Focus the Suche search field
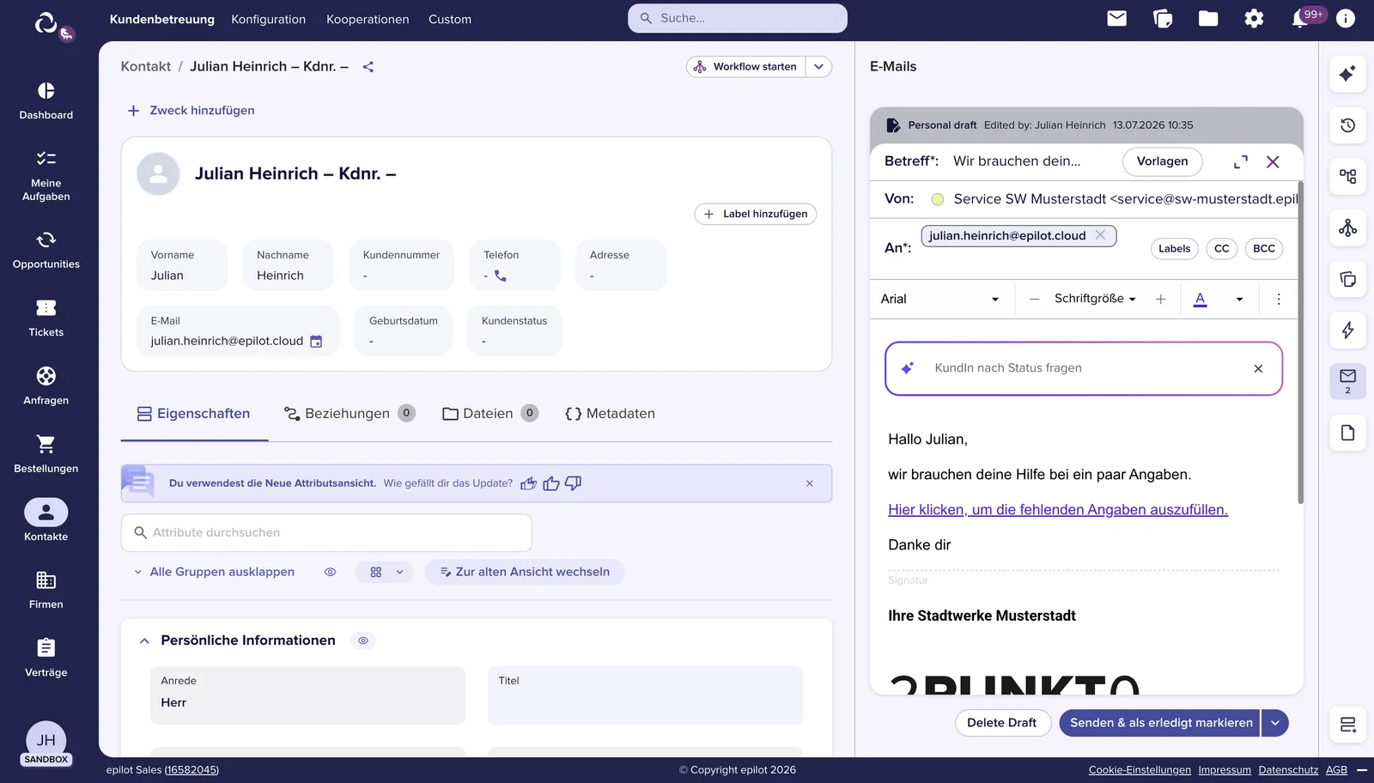Viewport: 1374px width, 783px height. [x=738, y=18]
